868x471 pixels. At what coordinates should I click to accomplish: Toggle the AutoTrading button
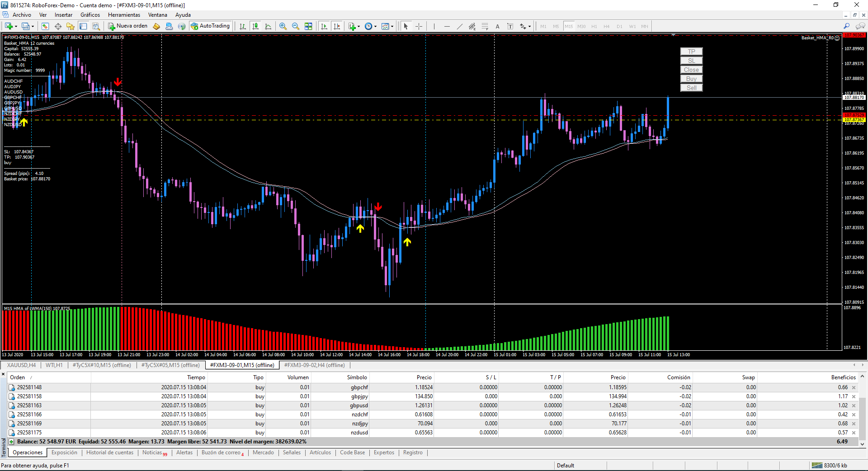pyautogui.click(x=211, y=26)
